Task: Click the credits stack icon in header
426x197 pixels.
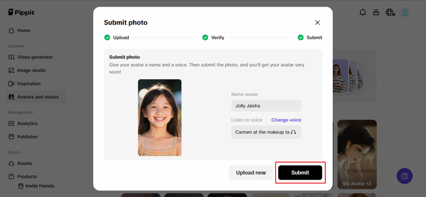Action: click(x=376, y=12)
